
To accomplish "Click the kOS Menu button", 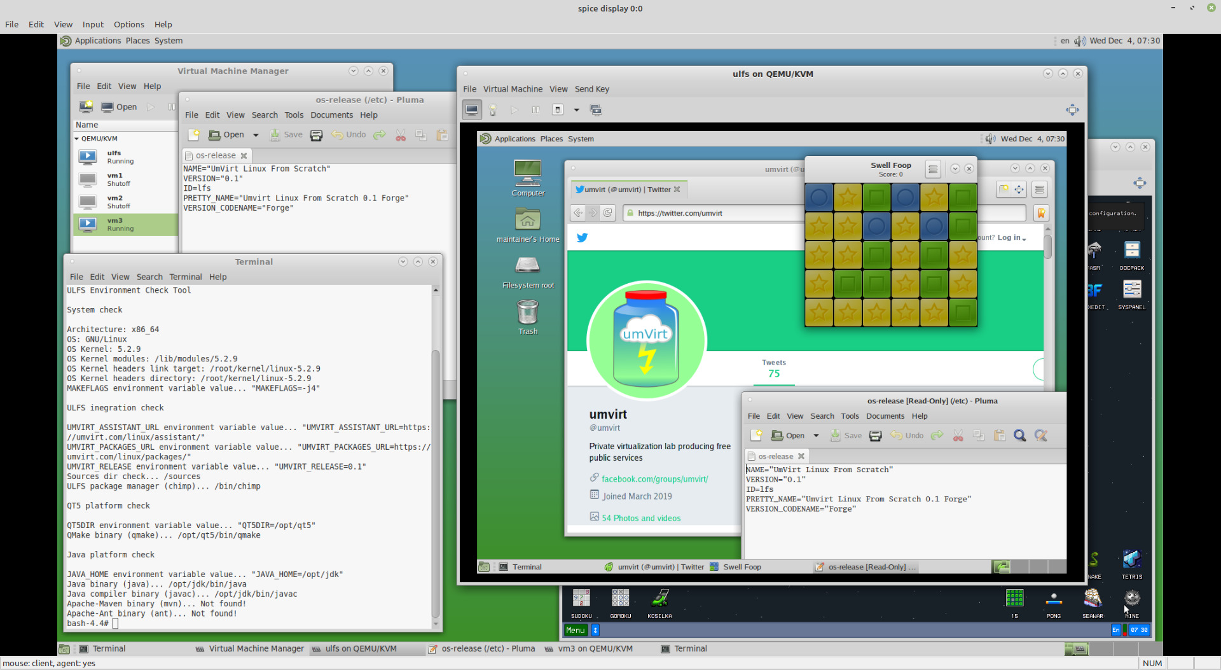I will click(x=575, y=630).
